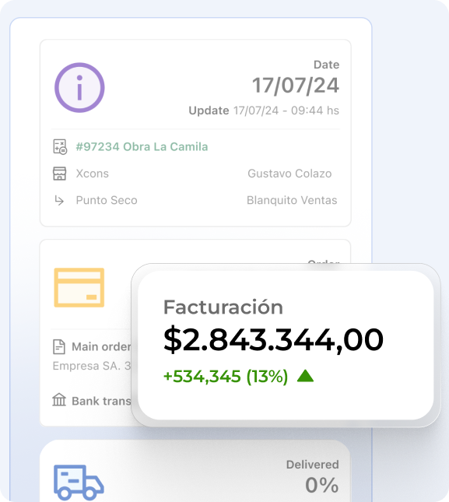Click the Punto Seco text
This screenshot has width=449, height=502.
coord(107,201)
